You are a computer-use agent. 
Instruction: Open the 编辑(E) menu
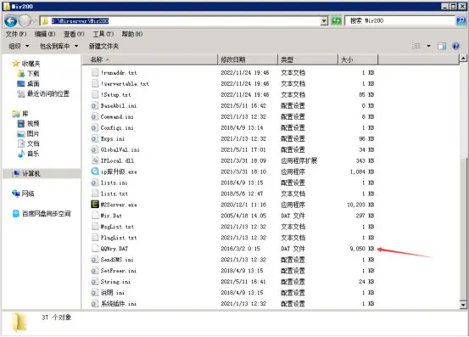coord(45,34)
